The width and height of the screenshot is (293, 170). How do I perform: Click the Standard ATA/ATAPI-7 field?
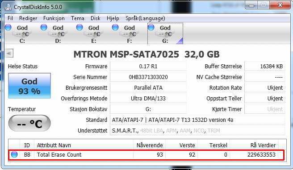pos(197,120)
